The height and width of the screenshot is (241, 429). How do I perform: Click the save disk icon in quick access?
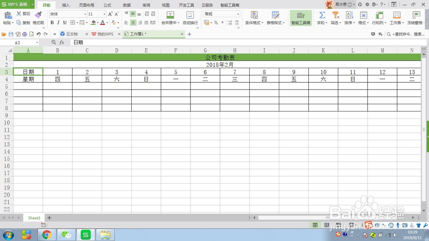click(x=11, y=34)
